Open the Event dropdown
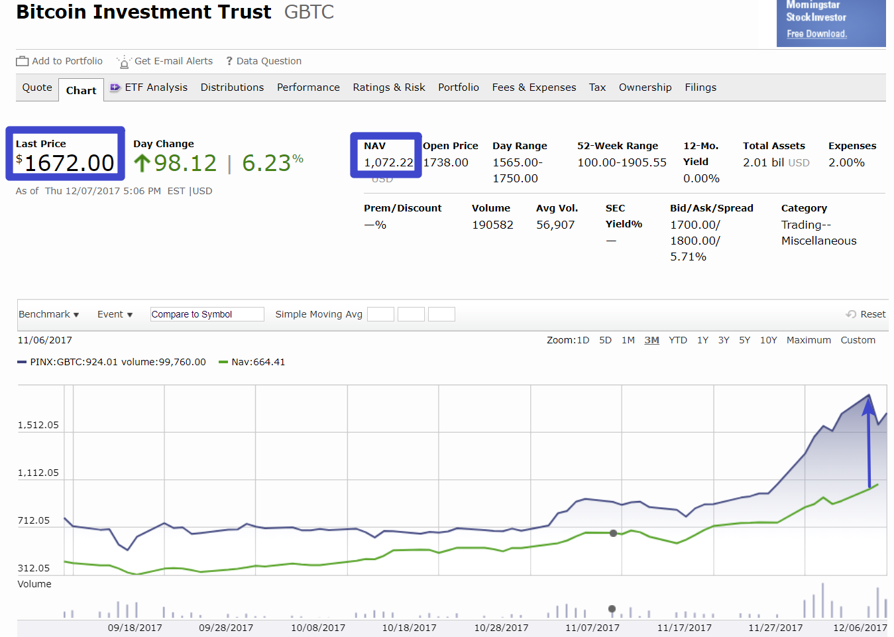The image size is (894, 637). 115,314
